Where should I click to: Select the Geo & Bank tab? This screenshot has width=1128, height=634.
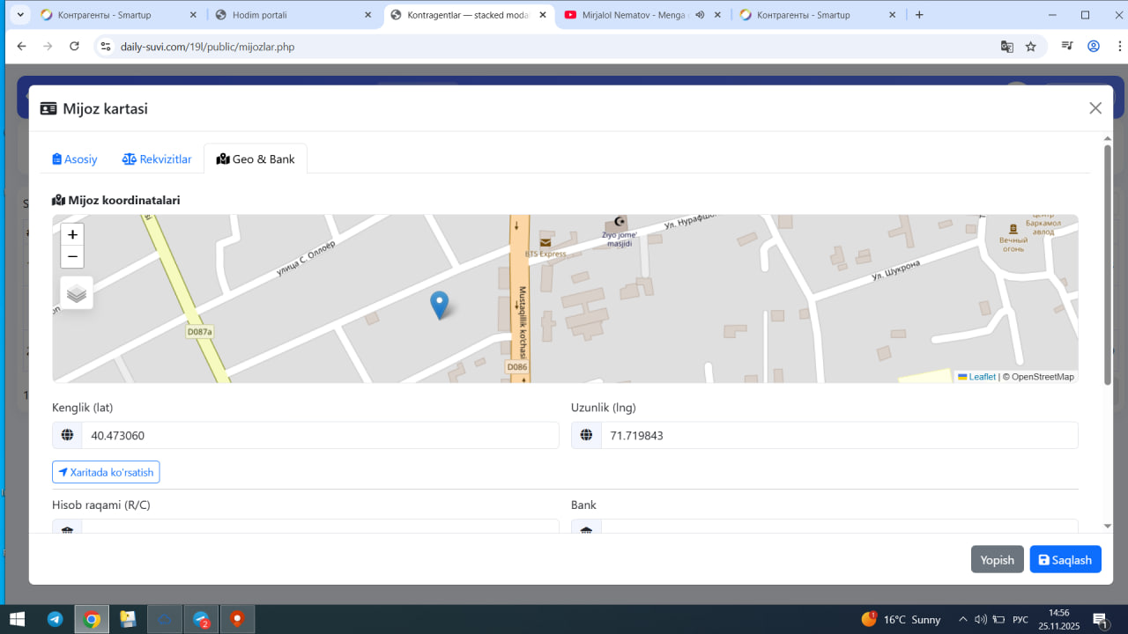click(256, 159)
